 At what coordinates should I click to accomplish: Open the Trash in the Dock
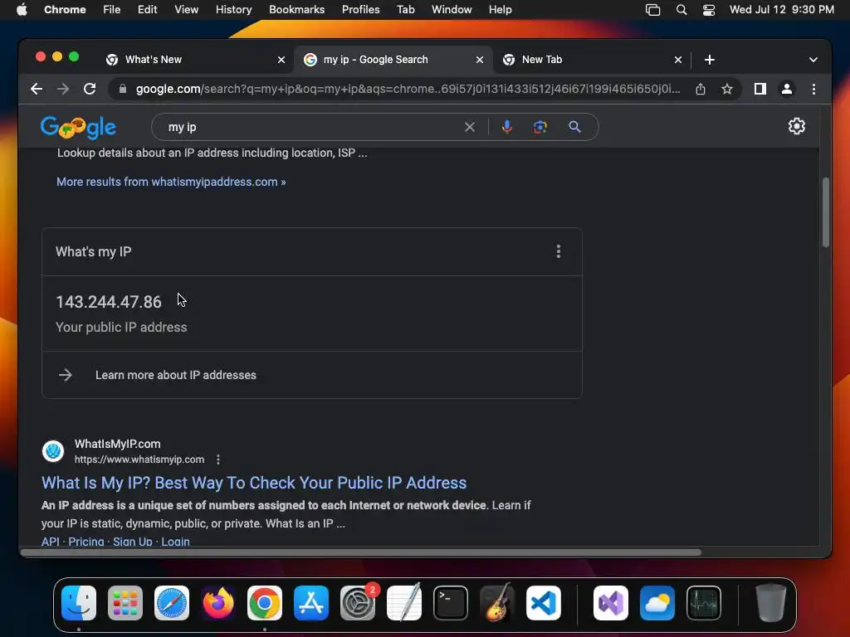(771, 603)
